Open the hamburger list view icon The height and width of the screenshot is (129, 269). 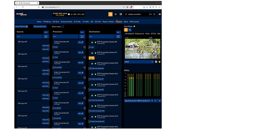[x=116, y=14]
